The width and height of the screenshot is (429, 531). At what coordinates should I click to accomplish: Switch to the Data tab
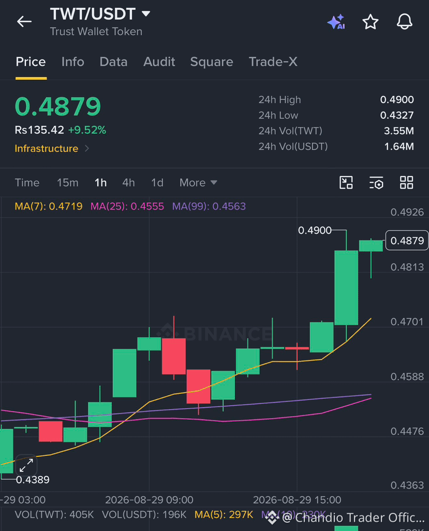click(x=113, y=62)
